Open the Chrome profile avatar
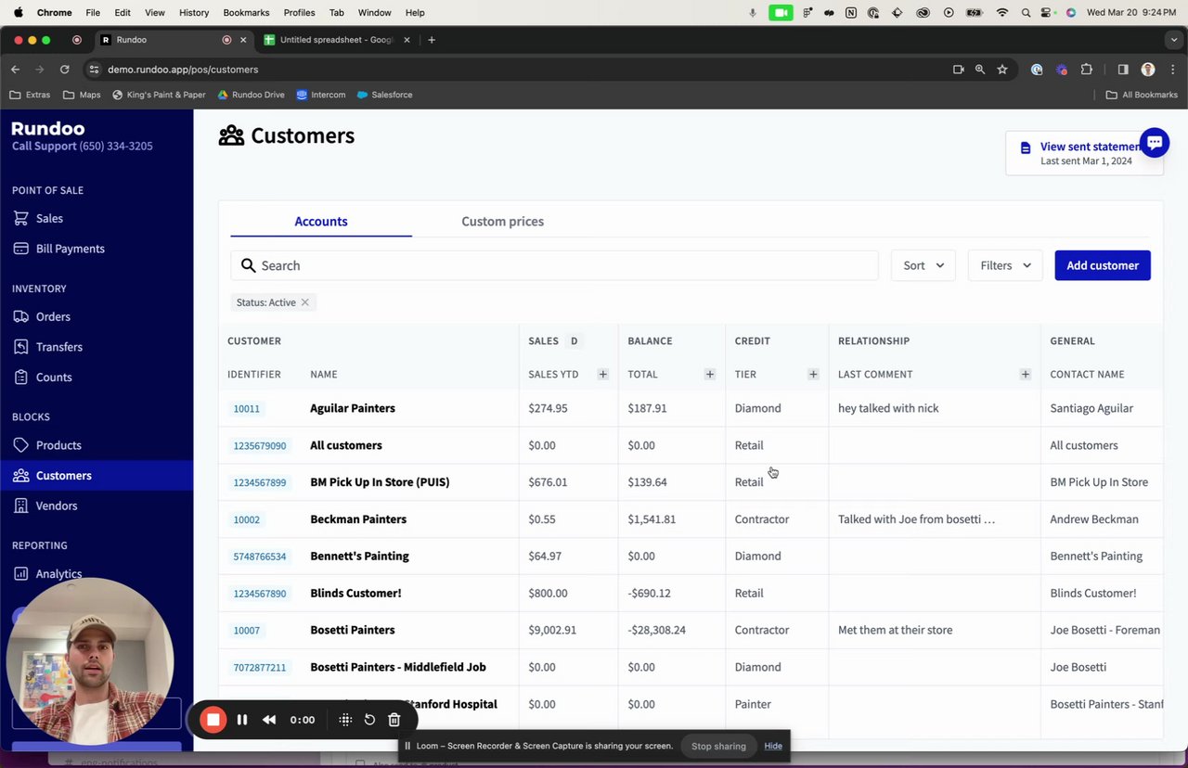The image size is (1188, 768). [x=1148, y=70]
